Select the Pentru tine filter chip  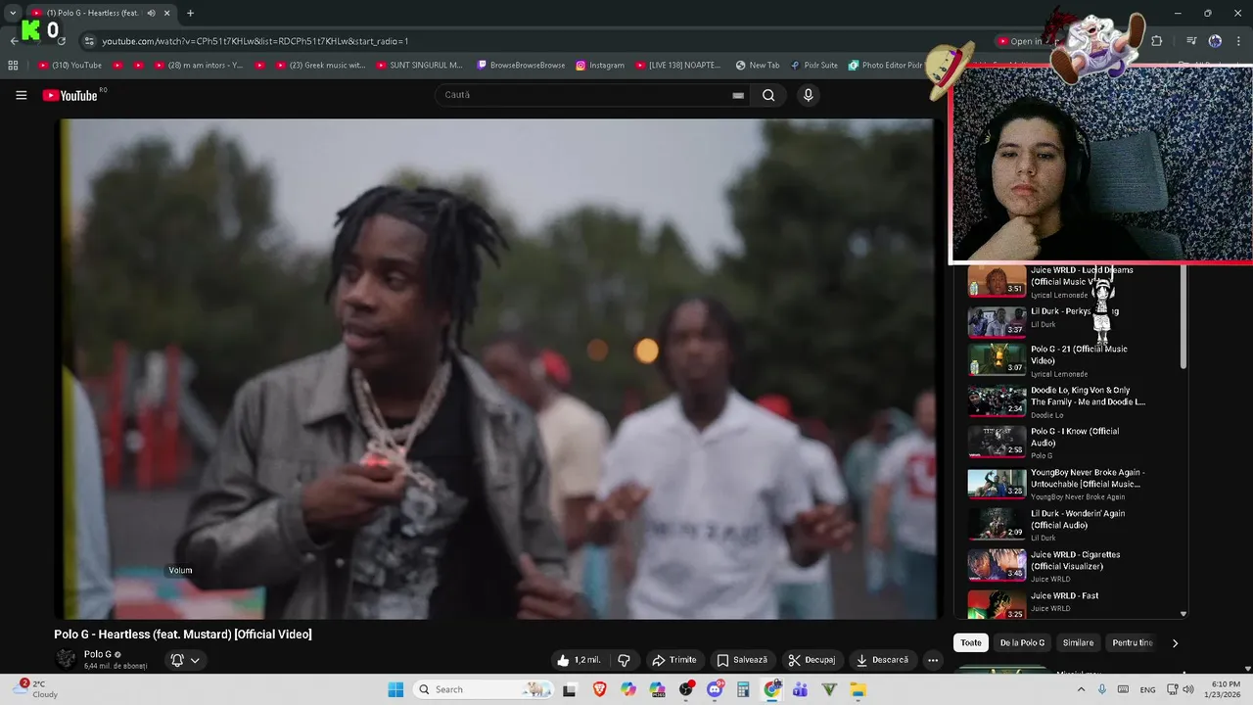coord(1133,643)
